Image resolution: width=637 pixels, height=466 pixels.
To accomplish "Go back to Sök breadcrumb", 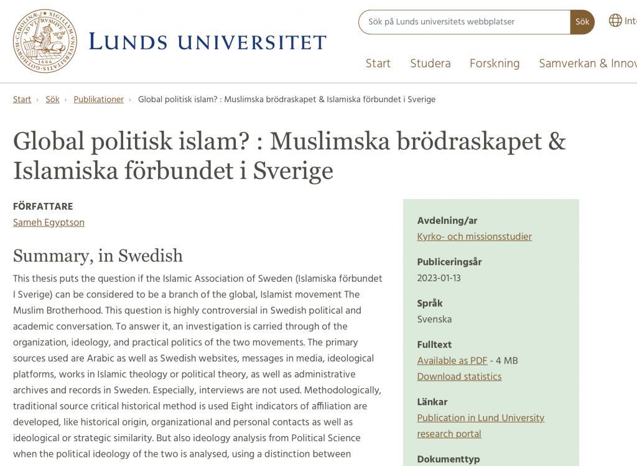I will tap(52, 100).
